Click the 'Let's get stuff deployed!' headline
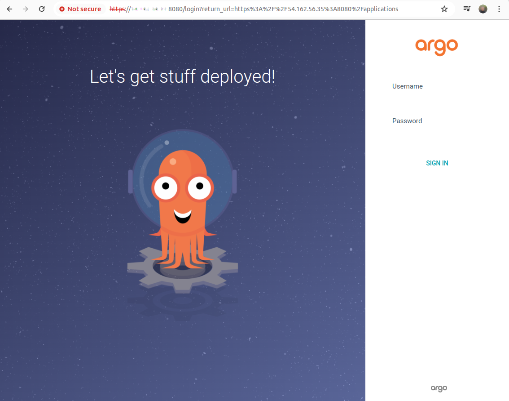Screen dimensions: 509x401 coord(182,77)
